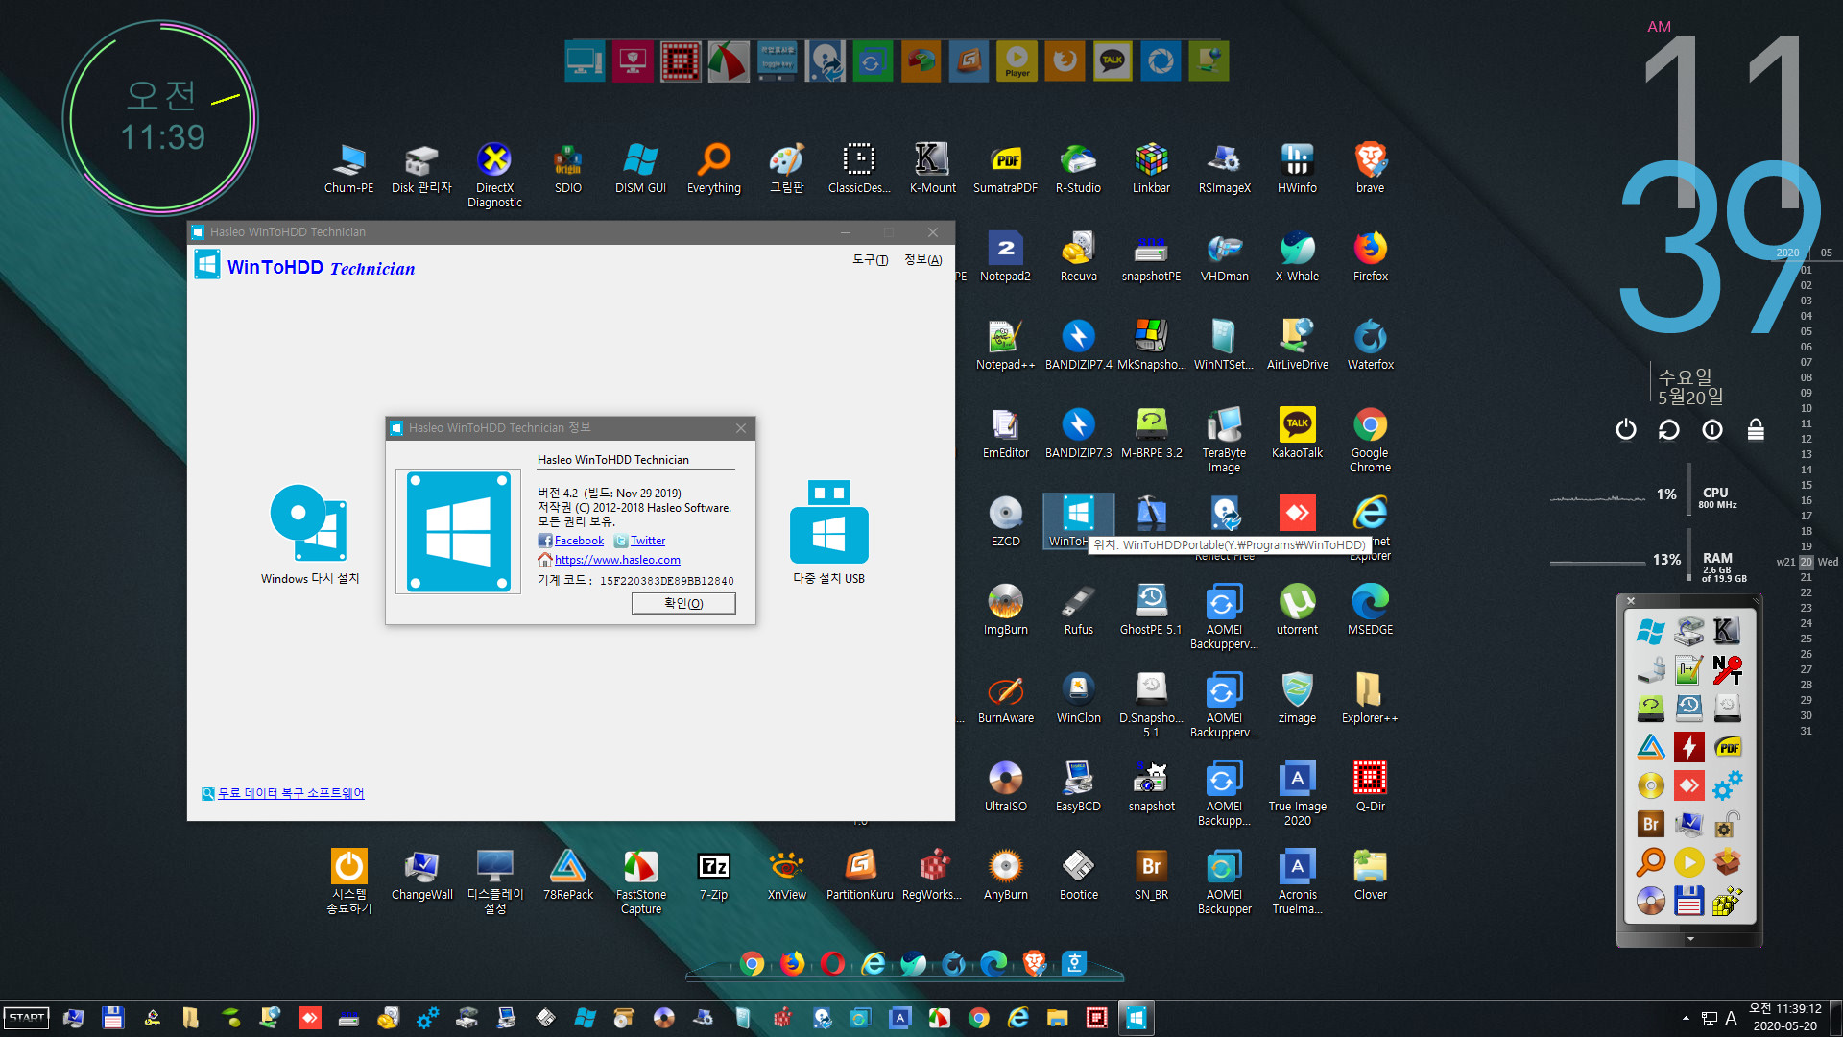Open 7-Zip desktop icon

pyautogui.click(x=714, y=875)
